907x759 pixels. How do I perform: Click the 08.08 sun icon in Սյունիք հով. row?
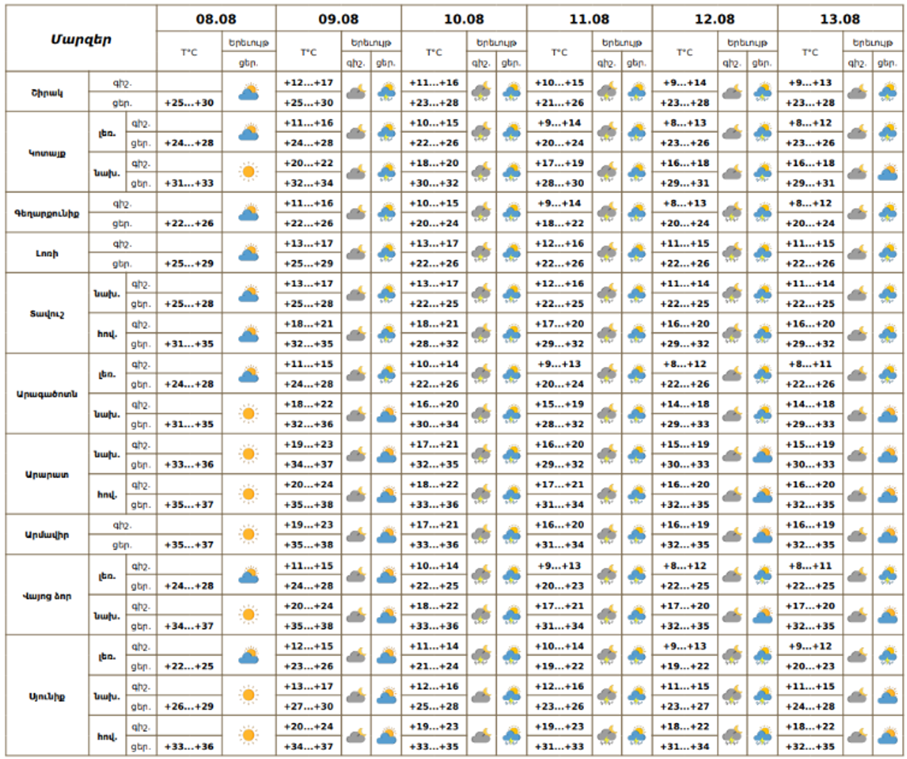point(248,735)
